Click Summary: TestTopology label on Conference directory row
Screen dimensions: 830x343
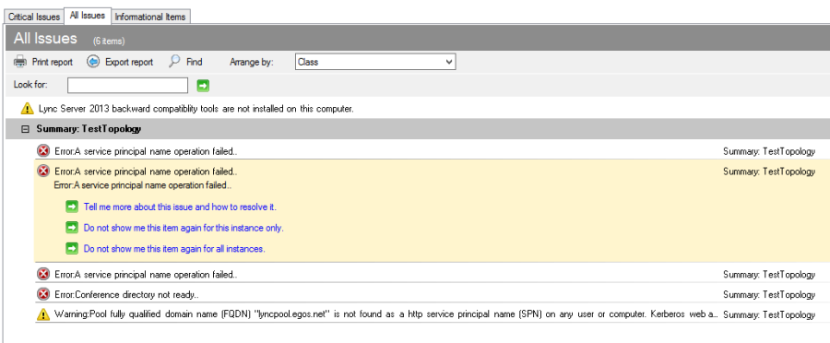click(769, 294)
